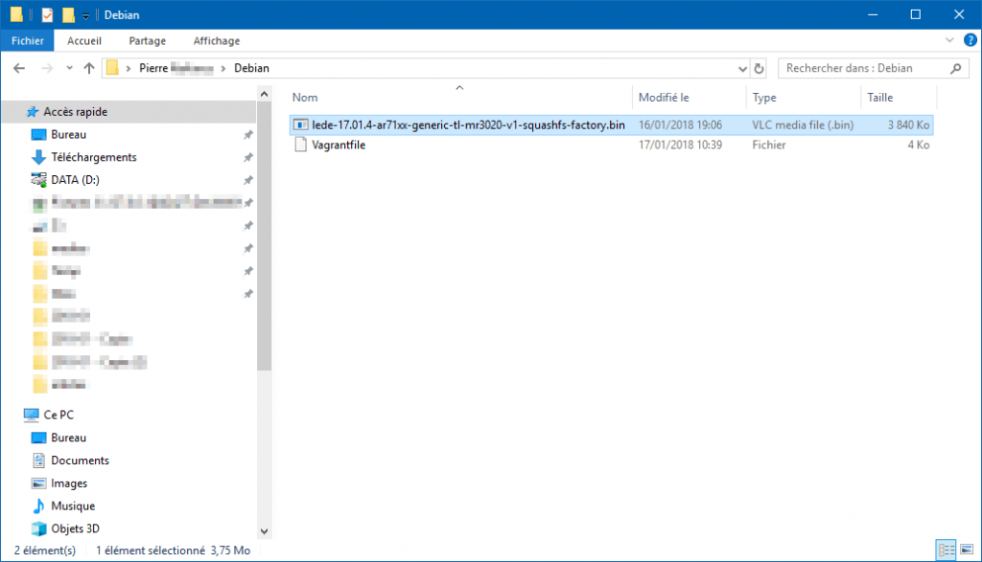
Task: Toggle the pin next to DATA (D:)
Action: pyautogui.click(x=248, y=181)
